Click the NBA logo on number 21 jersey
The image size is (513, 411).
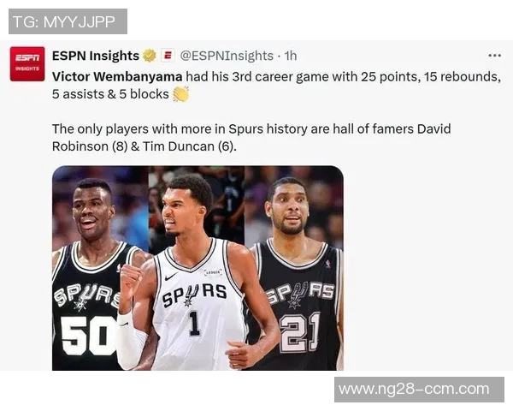pyautogui.click(x=327, y=264)
